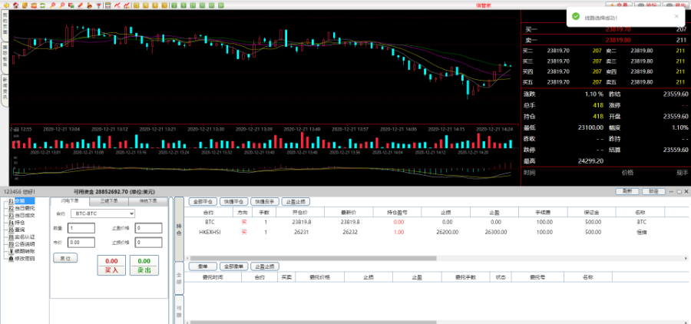Click the first yellow period button icon

click(136, 5)
